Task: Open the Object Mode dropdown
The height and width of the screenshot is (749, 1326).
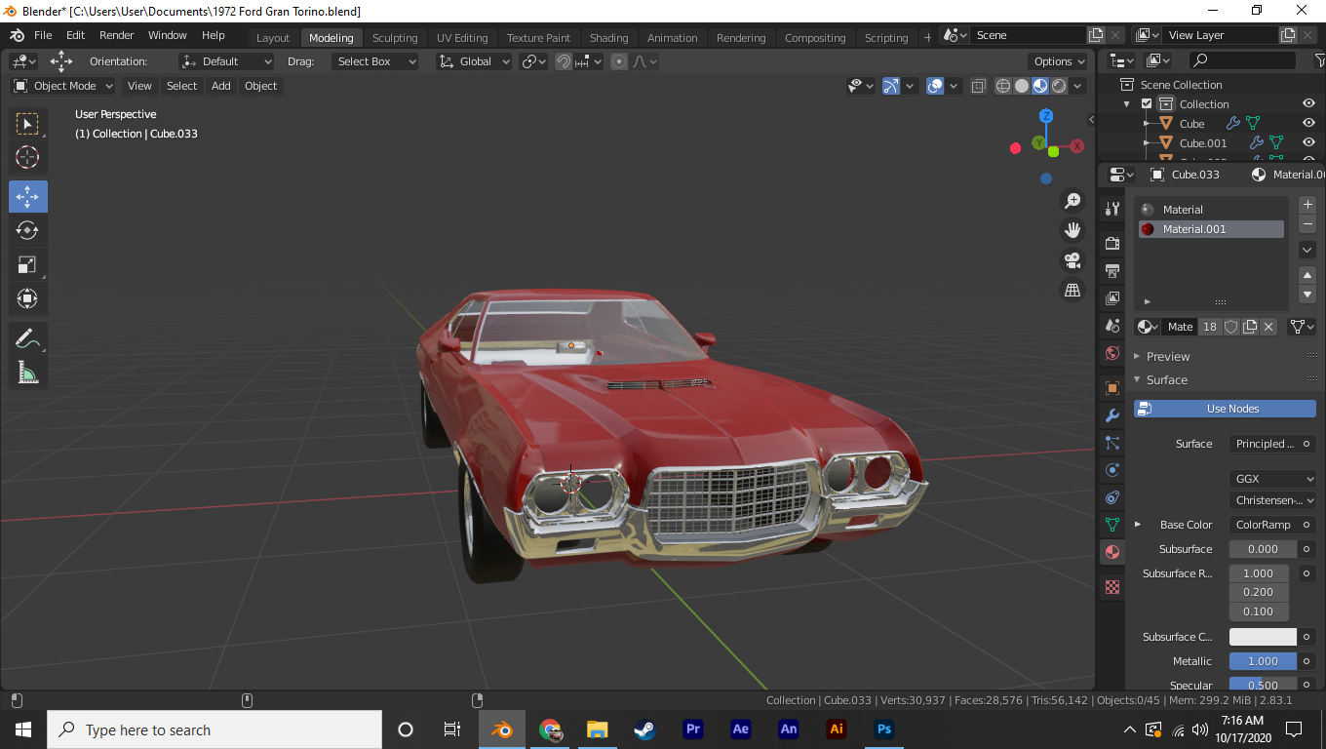Action: coord(63,86)
